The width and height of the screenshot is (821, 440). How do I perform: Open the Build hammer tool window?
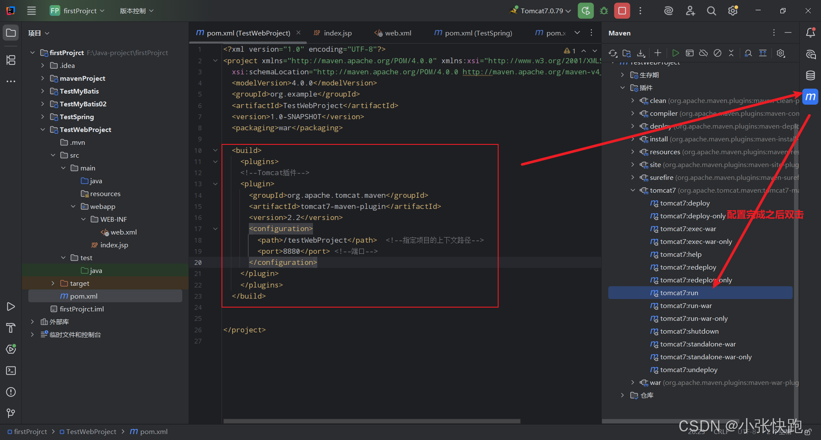pyautogui.click(x=11, y=328)
